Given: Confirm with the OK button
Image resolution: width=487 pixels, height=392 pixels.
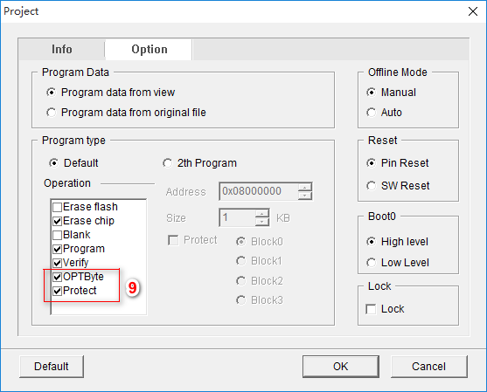Looking at the screenshot, I should (x=341, y=367).
